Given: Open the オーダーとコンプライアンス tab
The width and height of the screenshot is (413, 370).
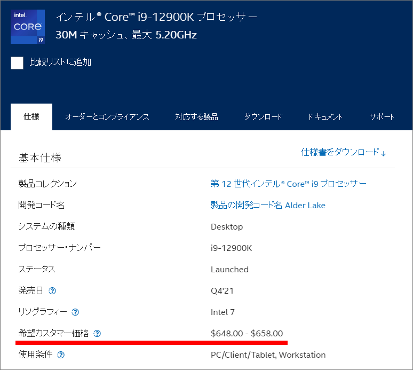Looking at the screenshot, I should pyautogui.click(x=107, y=117).
